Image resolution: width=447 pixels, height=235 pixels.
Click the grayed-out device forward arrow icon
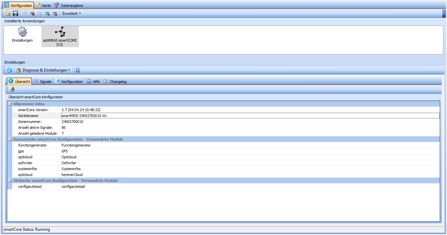tap(40, 13)
